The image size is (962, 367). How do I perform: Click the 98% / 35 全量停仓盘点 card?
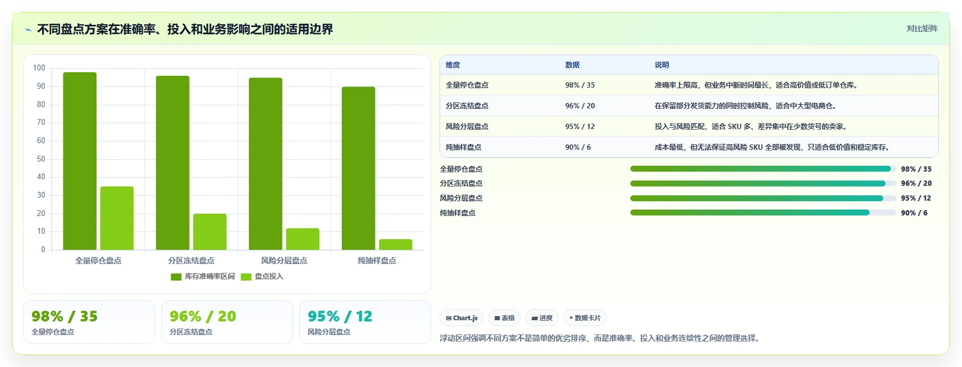tap(89, 322)
